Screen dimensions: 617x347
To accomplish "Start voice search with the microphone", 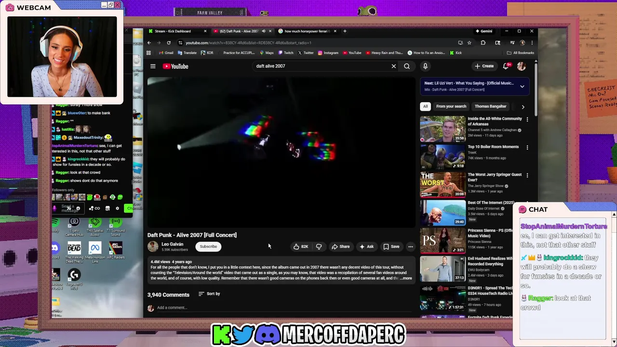I will [x=425, y=66].
